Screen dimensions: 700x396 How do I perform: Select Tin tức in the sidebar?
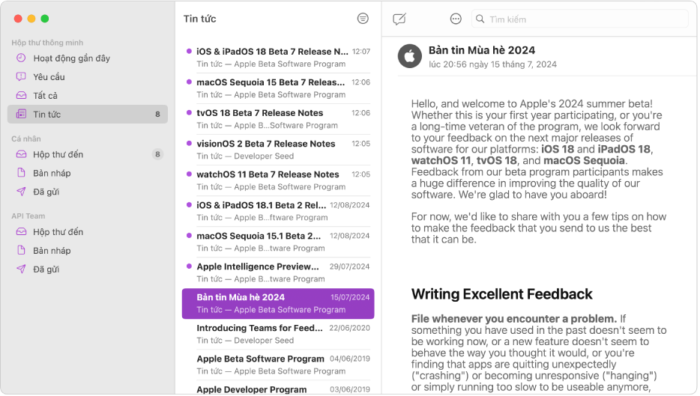(88, 115)
